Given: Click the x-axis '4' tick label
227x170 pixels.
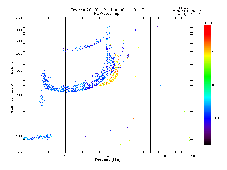Looking at the screenshot, I should coord(108,156).
